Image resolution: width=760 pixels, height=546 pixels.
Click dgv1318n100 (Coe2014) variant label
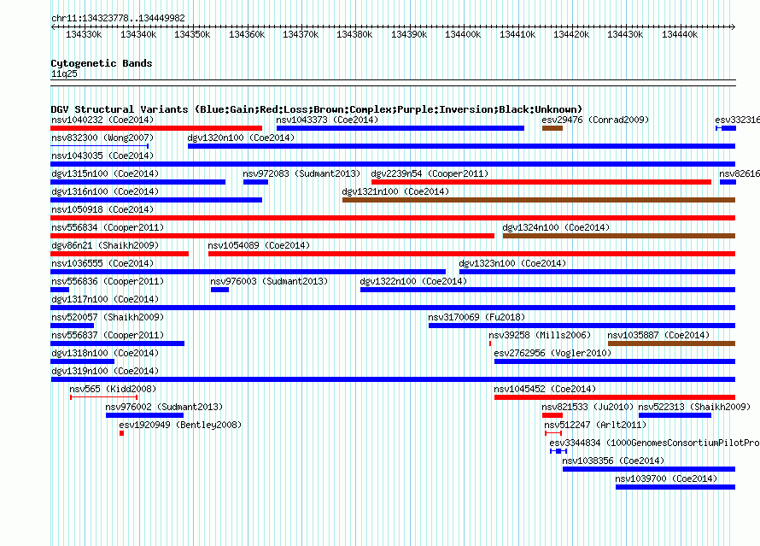(x=105, y=353)
